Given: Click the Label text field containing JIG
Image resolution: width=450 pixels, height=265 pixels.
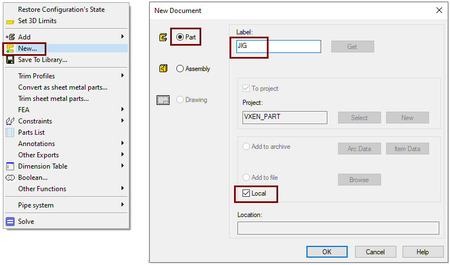Looking at the screenshot, I should pos(278,47).
